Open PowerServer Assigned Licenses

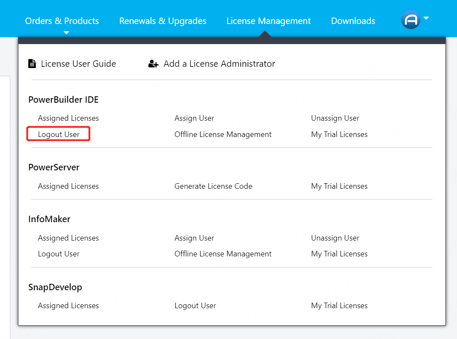tap(69, 186)
